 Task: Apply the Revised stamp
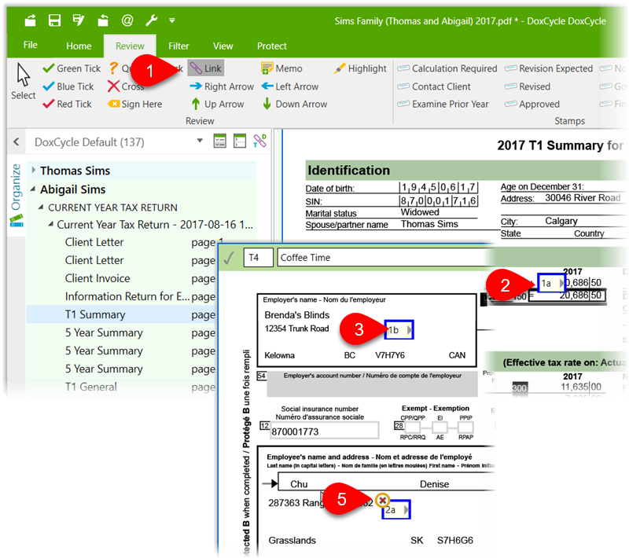click(x=528, y=86)
